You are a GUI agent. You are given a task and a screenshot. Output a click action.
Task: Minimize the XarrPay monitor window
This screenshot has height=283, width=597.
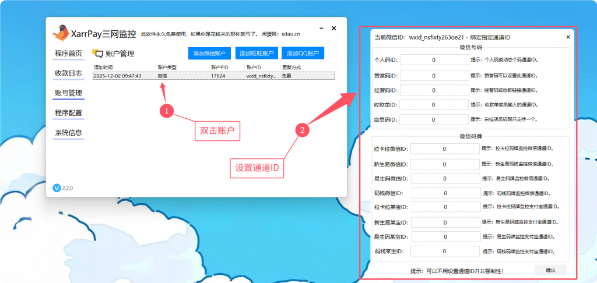[322, 28]
